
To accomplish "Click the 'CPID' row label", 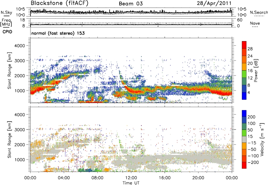I will (x=7, y=32).
